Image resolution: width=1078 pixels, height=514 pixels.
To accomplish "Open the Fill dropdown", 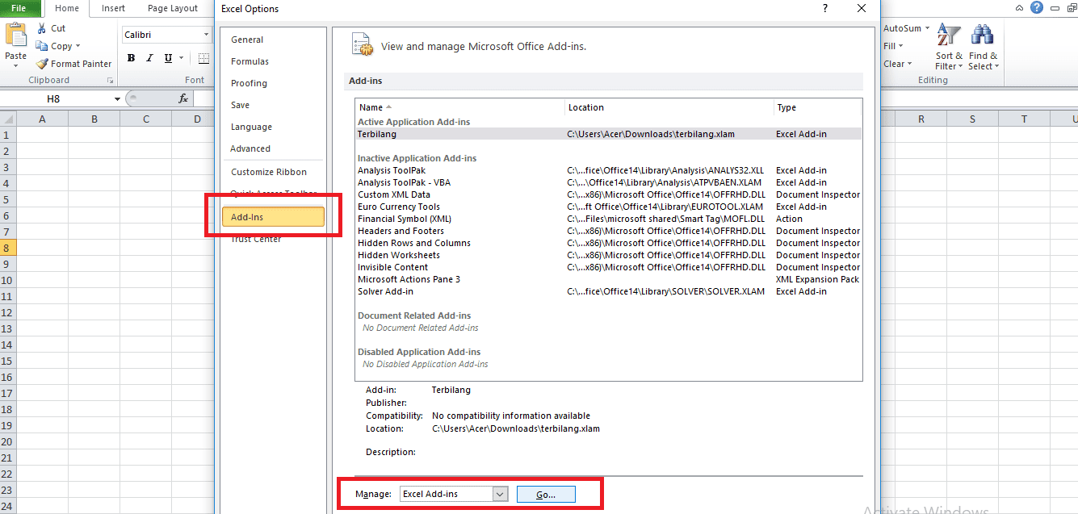I will 893,46.
